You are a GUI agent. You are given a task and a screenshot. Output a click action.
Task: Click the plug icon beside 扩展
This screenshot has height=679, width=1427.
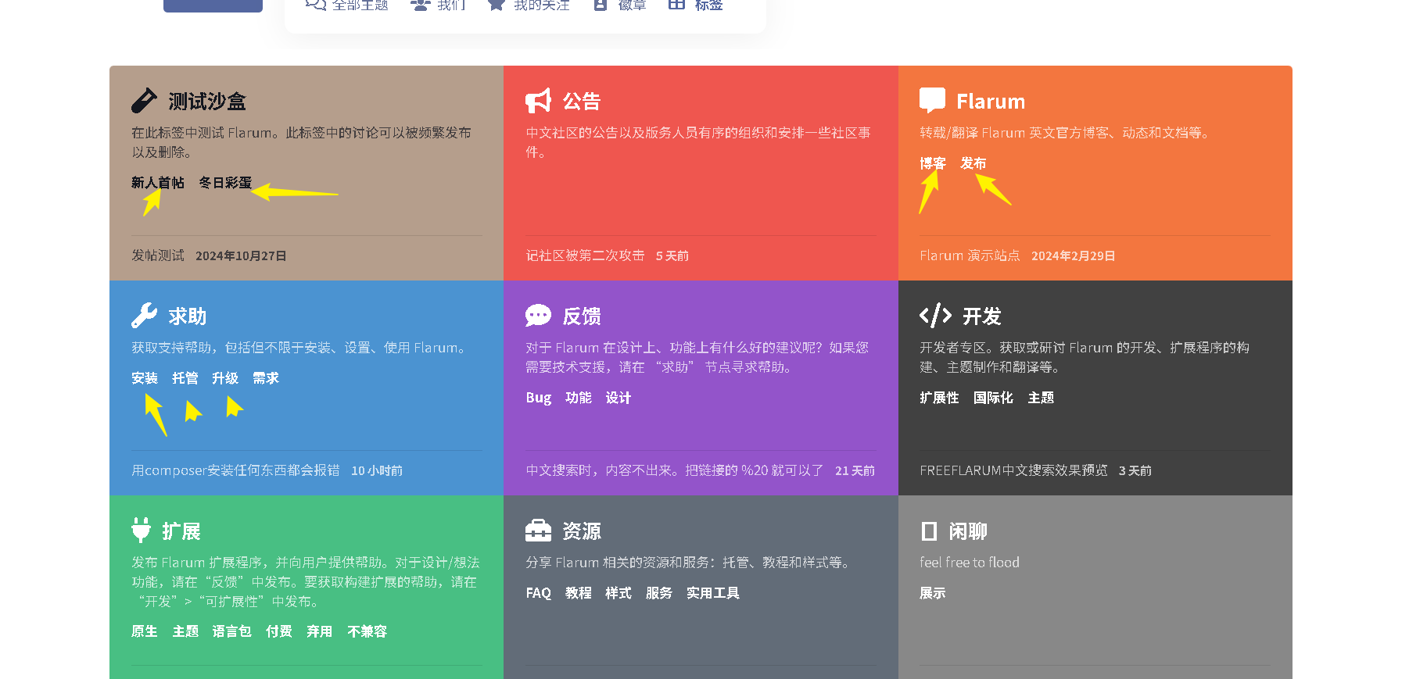click(141, 531)
